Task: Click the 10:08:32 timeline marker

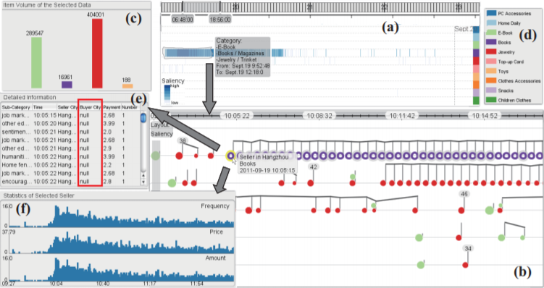Action: 319,115
